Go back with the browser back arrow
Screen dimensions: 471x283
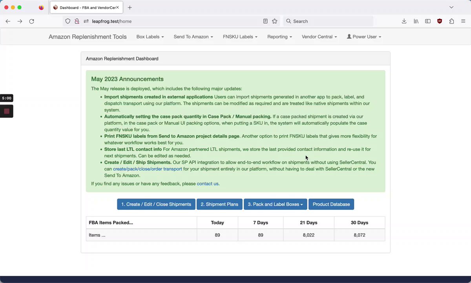(x=8, y=21)
